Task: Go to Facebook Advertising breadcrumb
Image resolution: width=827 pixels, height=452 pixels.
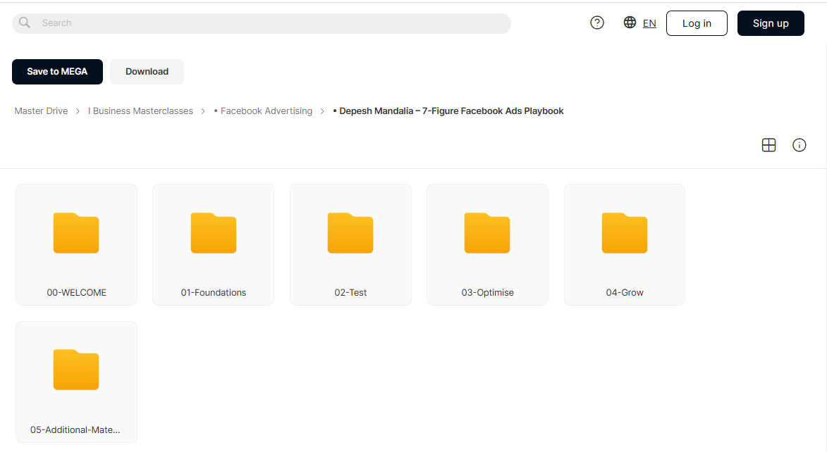Action: tap(263, 111)
